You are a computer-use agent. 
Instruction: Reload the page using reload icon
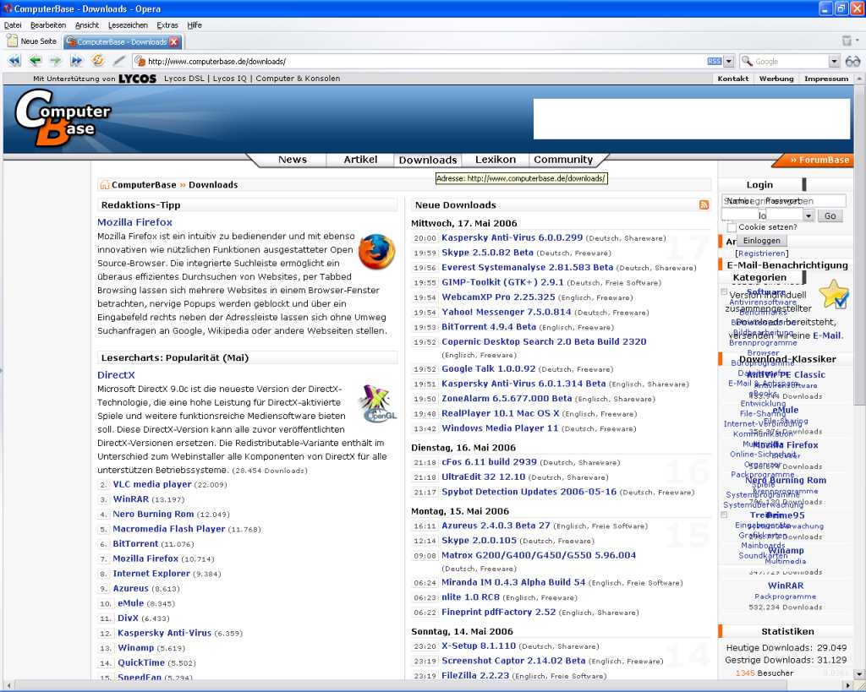click(x=98, y=60)
